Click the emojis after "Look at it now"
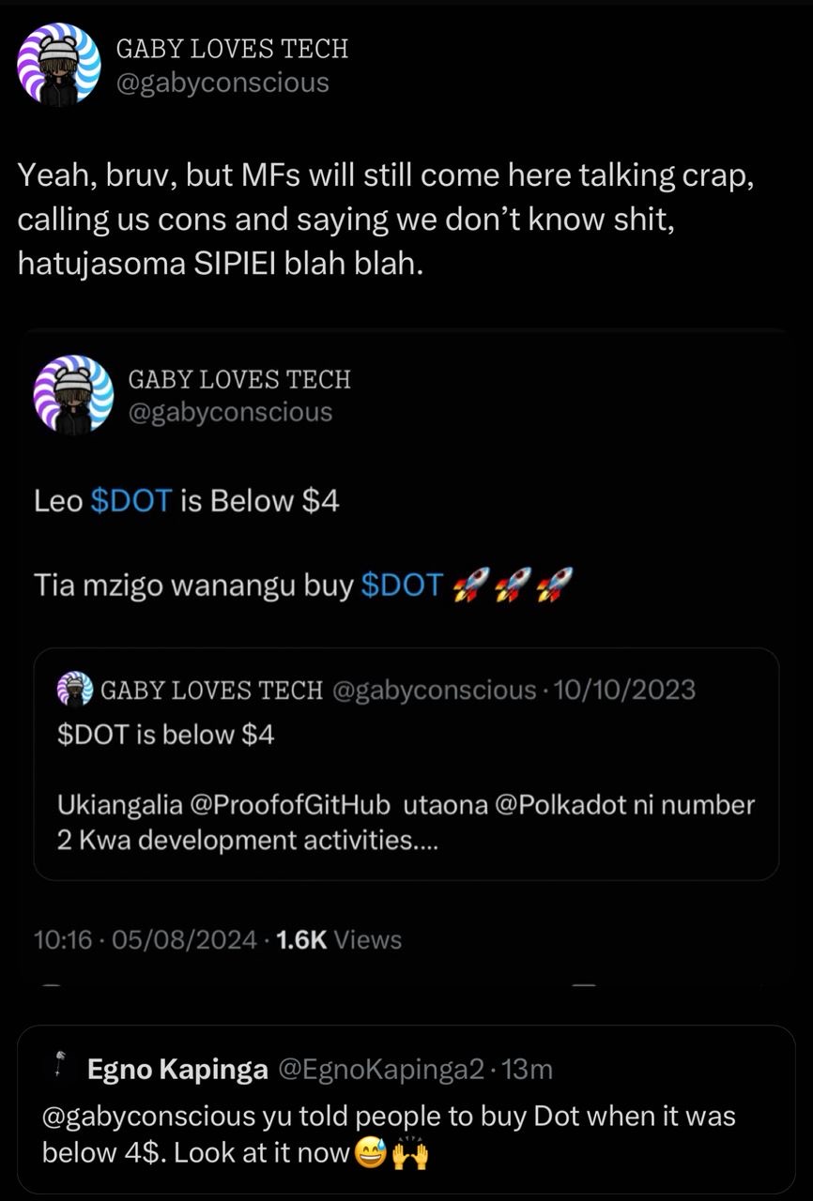The height and width of the screenshot is (1201, 813). click(x=393, y=1152)
